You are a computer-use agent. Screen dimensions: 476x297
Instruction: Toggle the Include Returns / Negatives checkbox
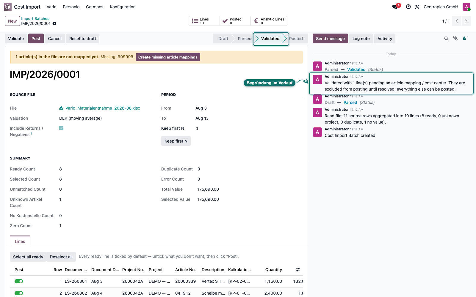tap(61, 128)
